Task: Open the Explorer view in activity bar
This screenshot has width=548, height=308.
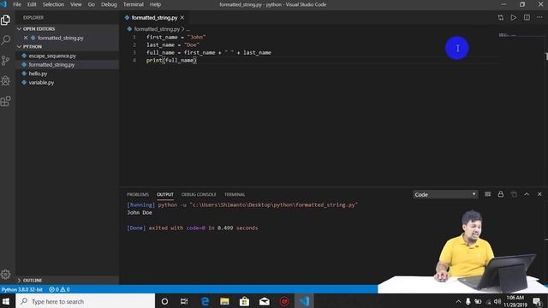Action: tap(6, 20)
